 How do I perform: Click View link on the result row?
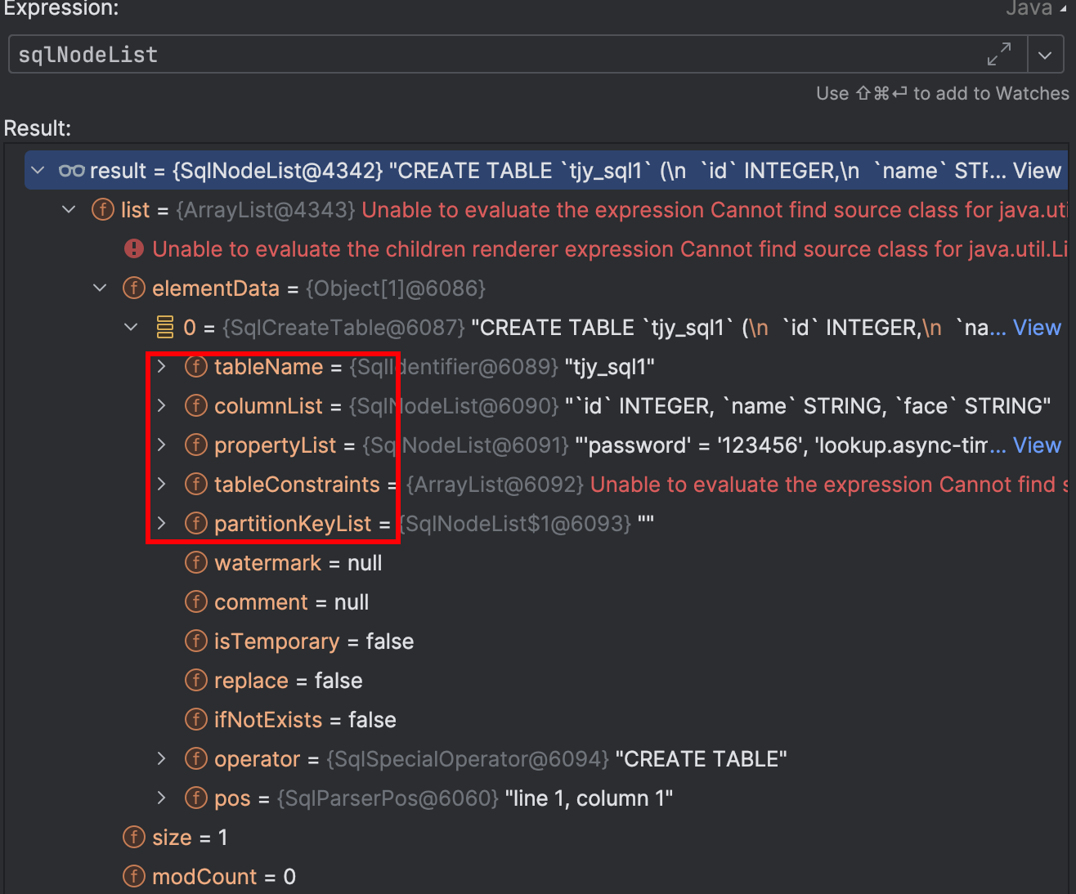tap(1037, 171)
